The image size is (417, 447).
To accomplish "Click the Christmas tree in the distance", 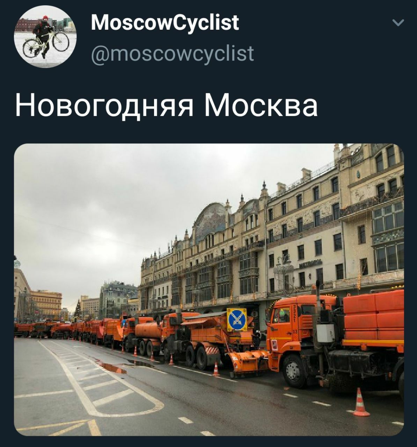I will (x=78, y=308).
